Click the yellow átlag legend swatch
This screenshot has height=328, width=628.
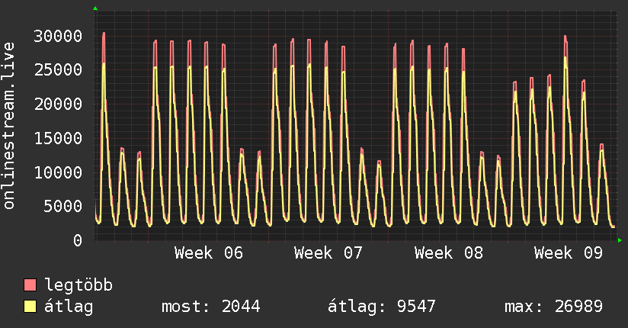(x=30, y=307)
